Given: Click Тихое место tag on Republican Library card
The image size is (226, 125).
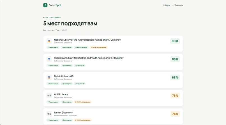Looking at the screenshot, I should (53, 66).
